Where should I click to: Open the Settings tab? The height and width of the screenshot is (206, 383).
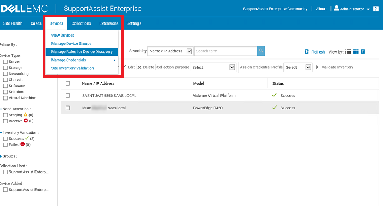[134, 23]
